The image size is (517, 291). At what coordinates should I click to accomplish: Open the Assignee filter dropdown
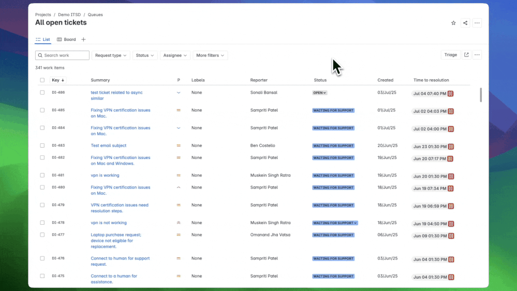point(175,55)
